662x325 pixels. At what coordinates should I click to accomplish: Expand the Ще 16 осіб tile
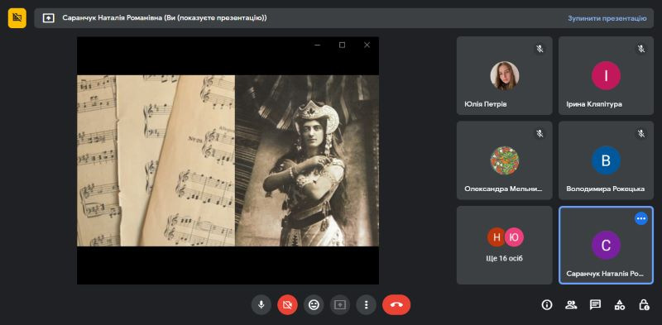pyautogui.click(x=505, y=246)
